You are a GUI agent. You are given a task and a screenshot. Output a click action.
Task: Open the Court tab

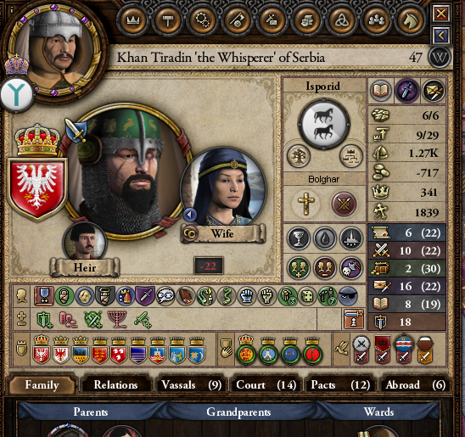click(266, 385)
